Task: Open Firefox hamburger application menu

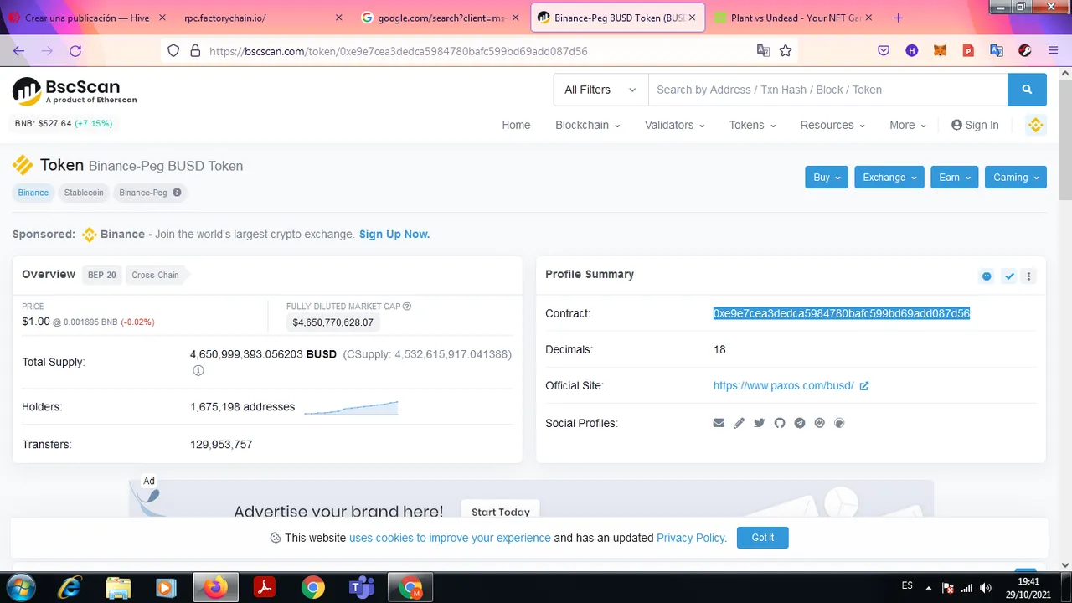Action: (1053, 50)
